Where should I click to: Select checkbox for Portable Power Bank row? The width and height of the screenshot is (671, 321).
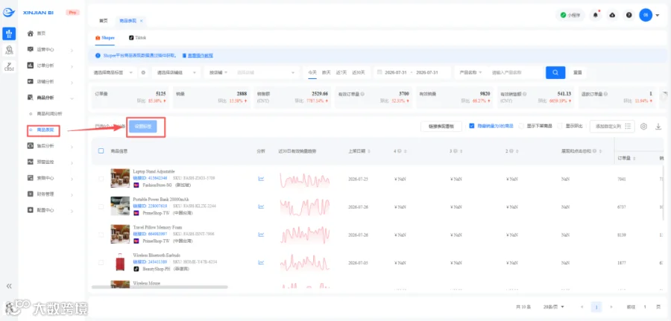(x=101, y=206)
